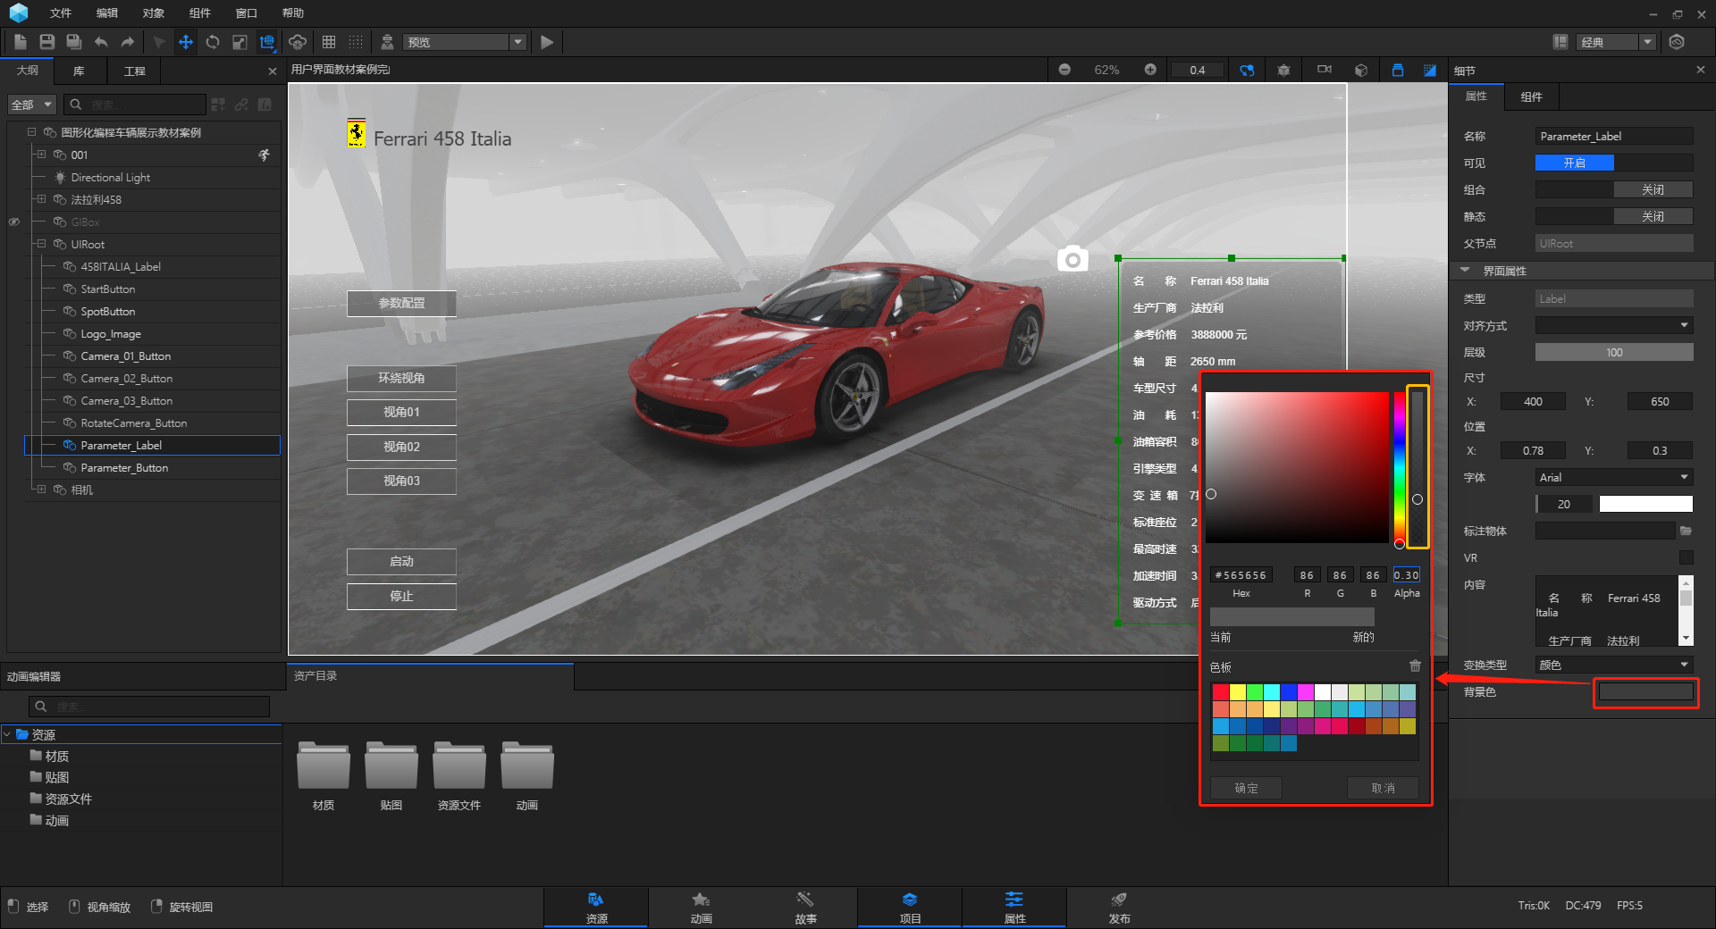This screenshot has width=1716, height=929.
Task: Open the 文件 menu
Action: click(60, 13)
